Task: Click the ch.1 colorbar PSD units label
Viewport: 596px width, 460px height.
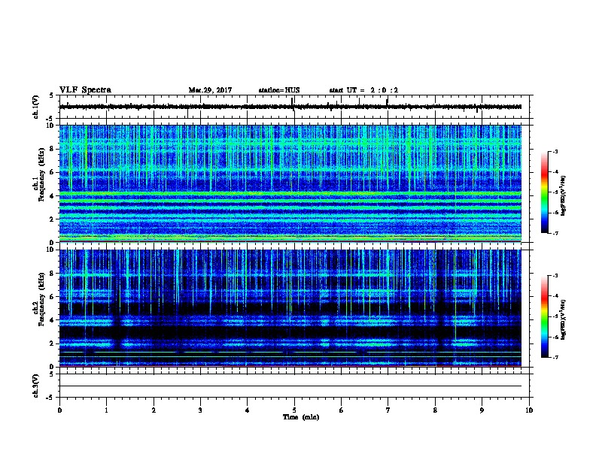Action: click(564, 196)
